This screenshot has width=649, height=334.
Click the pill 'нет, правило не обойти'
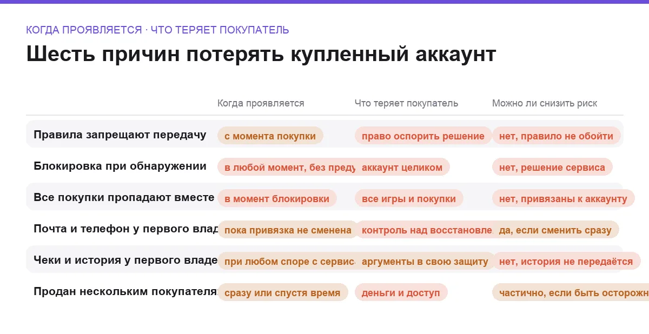pos(556,136)
